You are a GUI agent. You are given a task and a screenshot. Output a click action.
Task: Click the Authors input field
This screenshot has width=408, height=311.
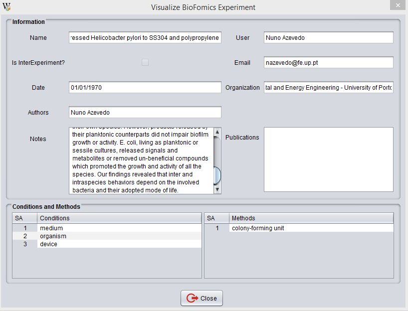coord(145,112)
